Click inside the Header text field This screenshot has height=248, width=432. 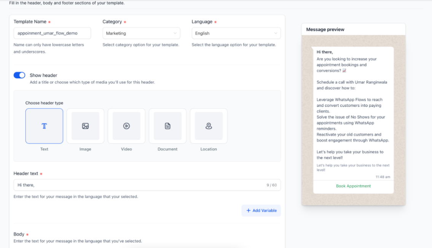[x=137, y=185]
